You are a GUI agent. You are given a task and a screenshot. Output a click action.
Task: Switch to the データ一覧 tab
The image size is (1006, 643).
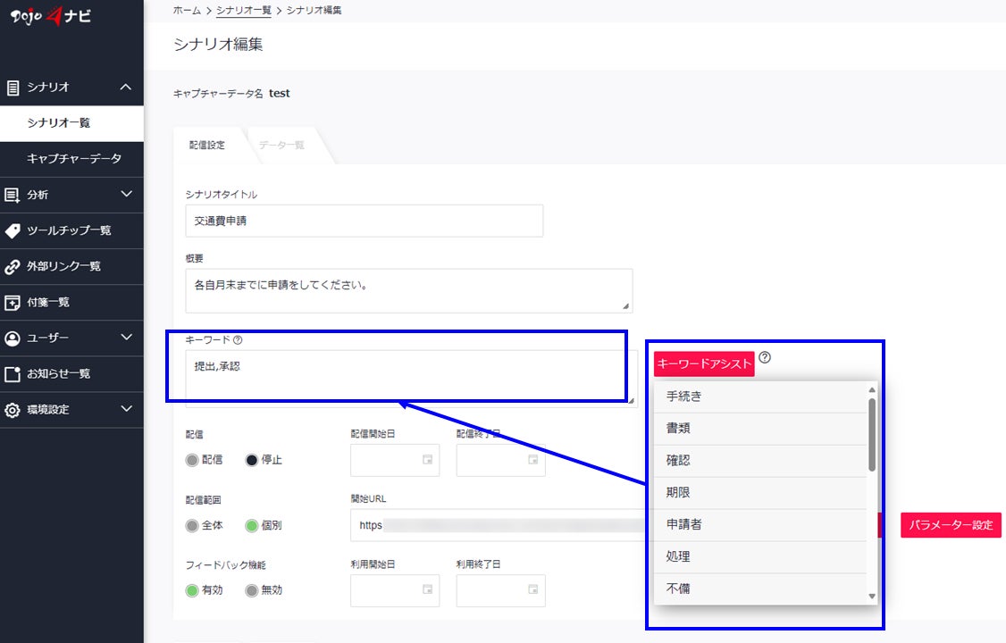[x=281, y=145]
